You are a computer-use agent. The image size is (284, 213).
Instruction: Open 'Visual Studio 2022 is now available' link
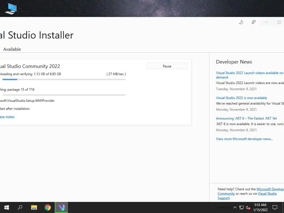click(x=242, y=98)
